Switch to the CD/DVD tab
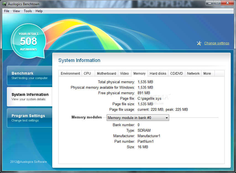 point(177,73)
